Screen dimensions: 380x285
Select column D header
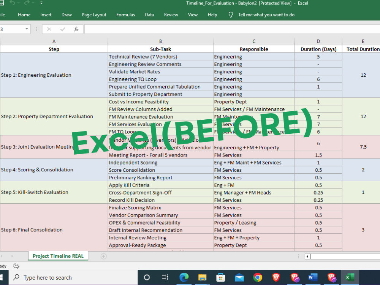(x=318, y=41)
